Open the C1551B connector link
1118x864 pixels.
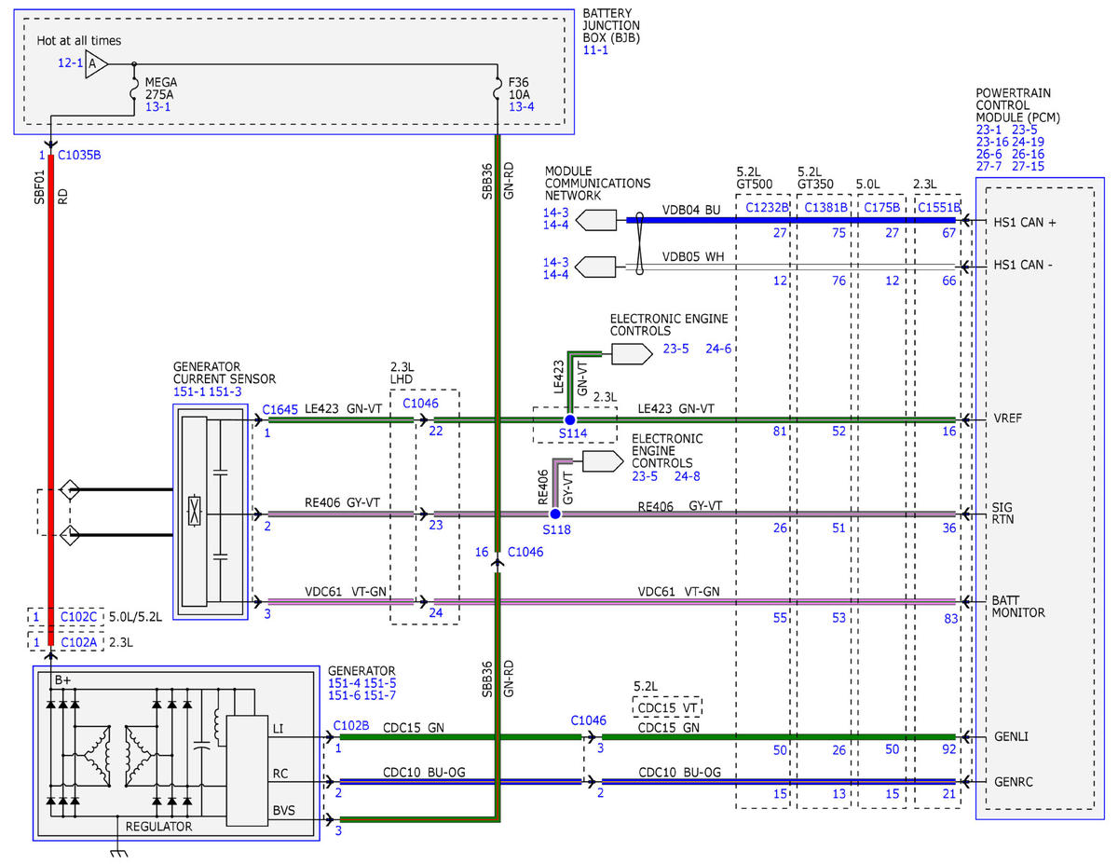(x=938, y=207)
